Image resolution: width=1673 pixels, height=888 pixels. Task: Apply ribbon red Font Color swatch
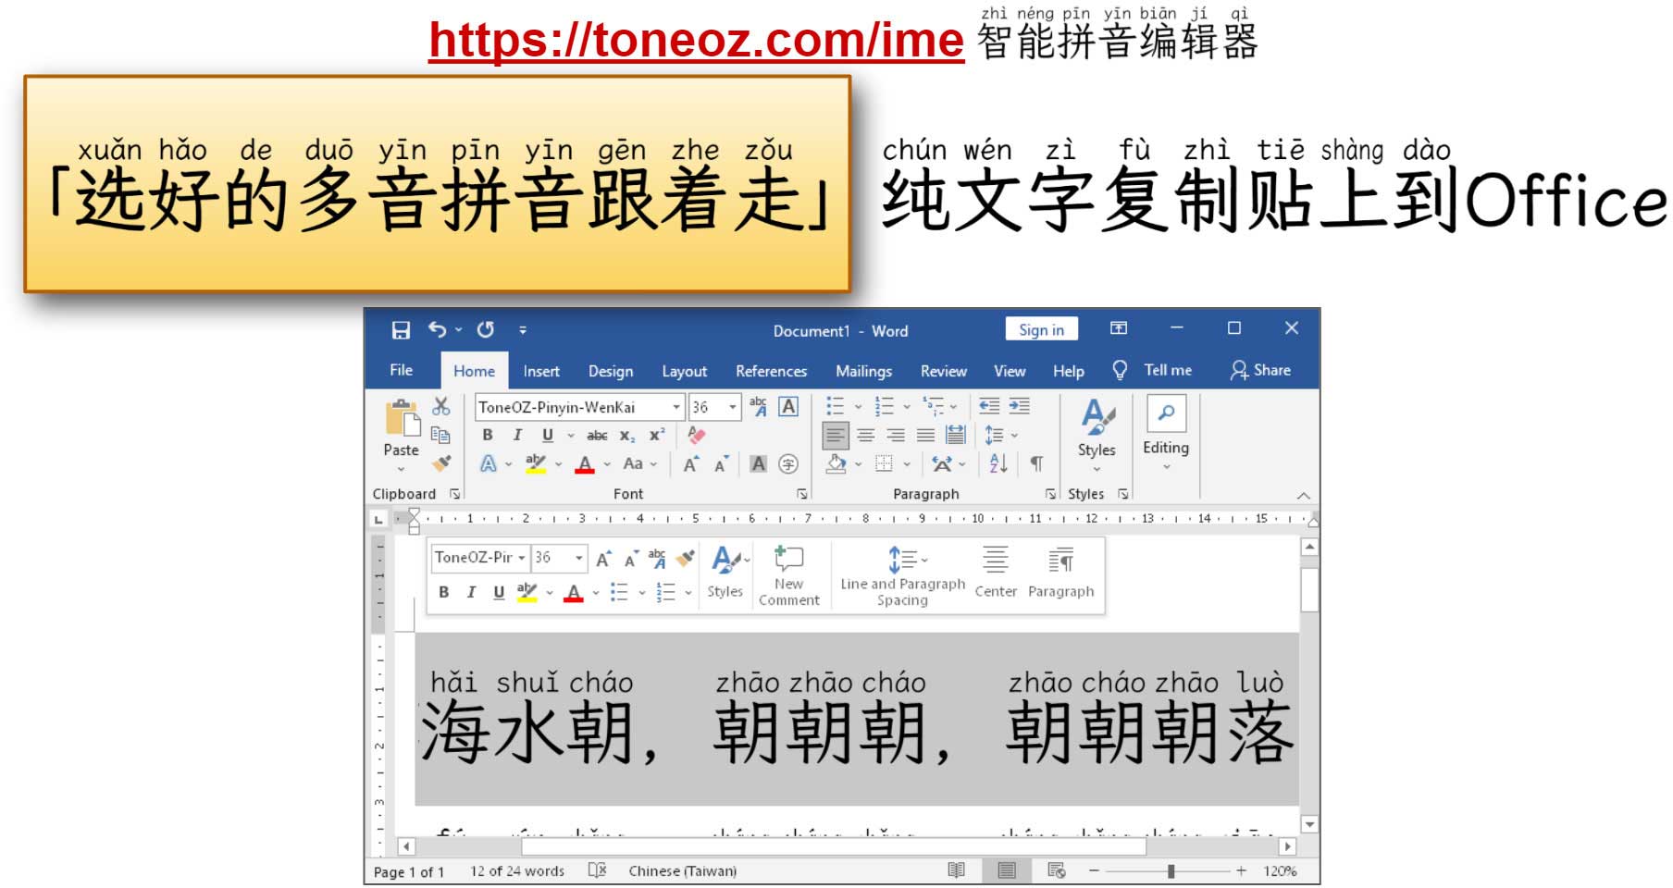coord(584,463)
